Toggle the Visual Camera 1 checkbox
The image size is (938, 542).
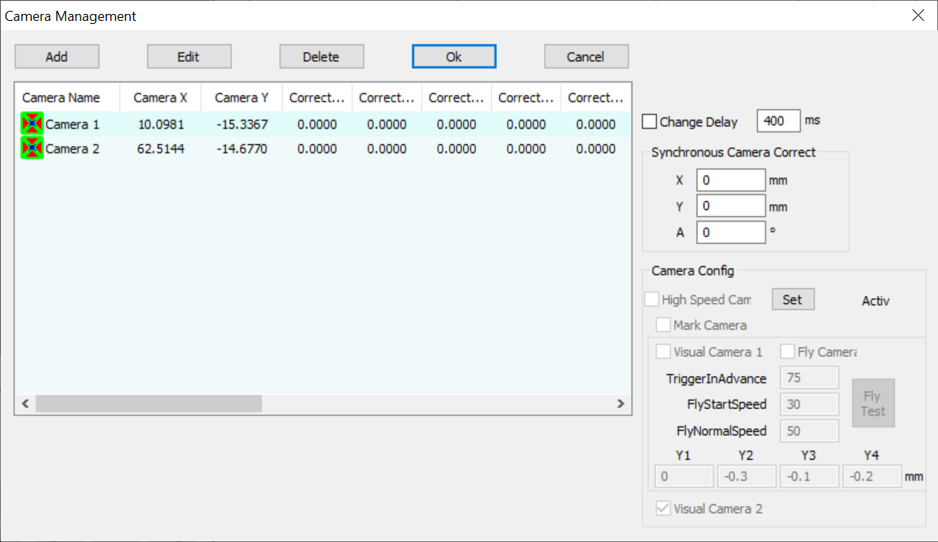click(663, 351)
